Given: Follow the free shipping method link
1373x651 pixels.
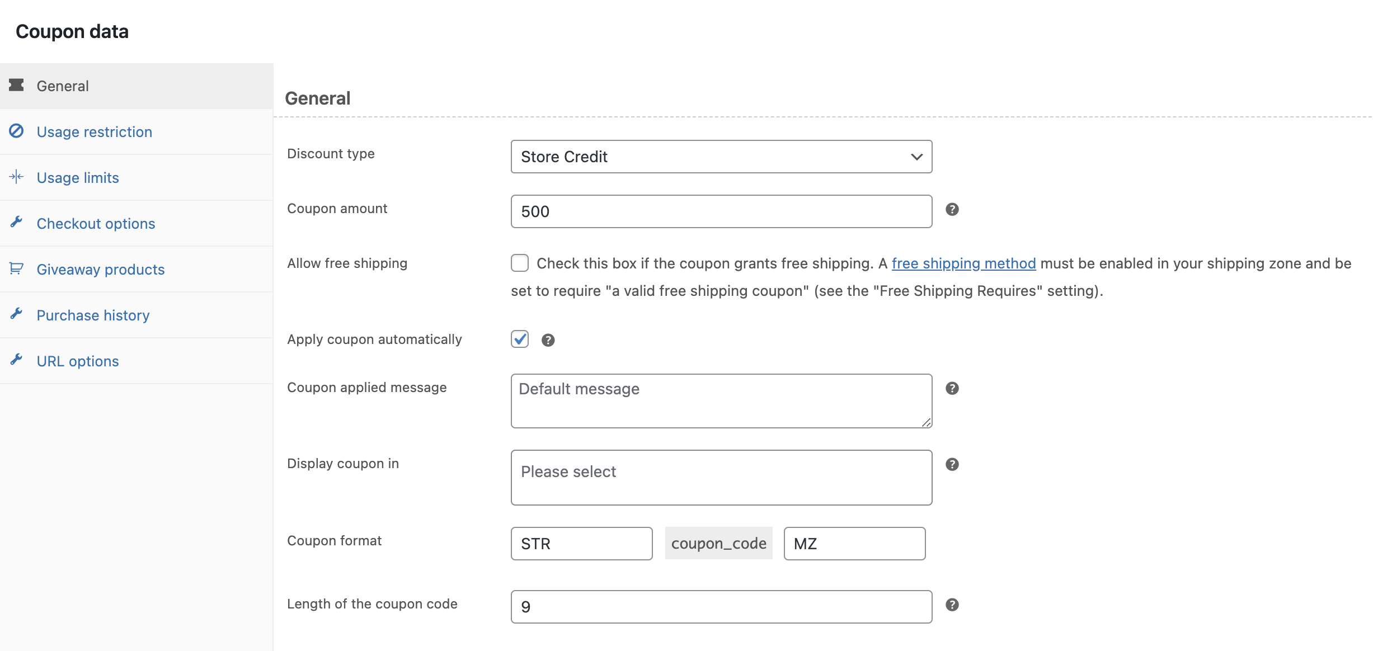Looking at the screenshot, I should click(x=963, y=263).
